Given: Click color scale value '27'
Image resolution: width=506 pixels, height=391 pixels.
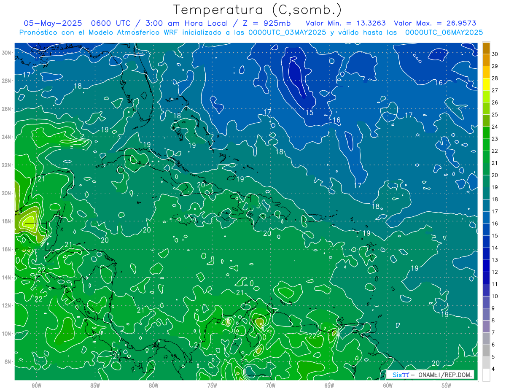Looking at the screenshot, I should pos(495,90).
